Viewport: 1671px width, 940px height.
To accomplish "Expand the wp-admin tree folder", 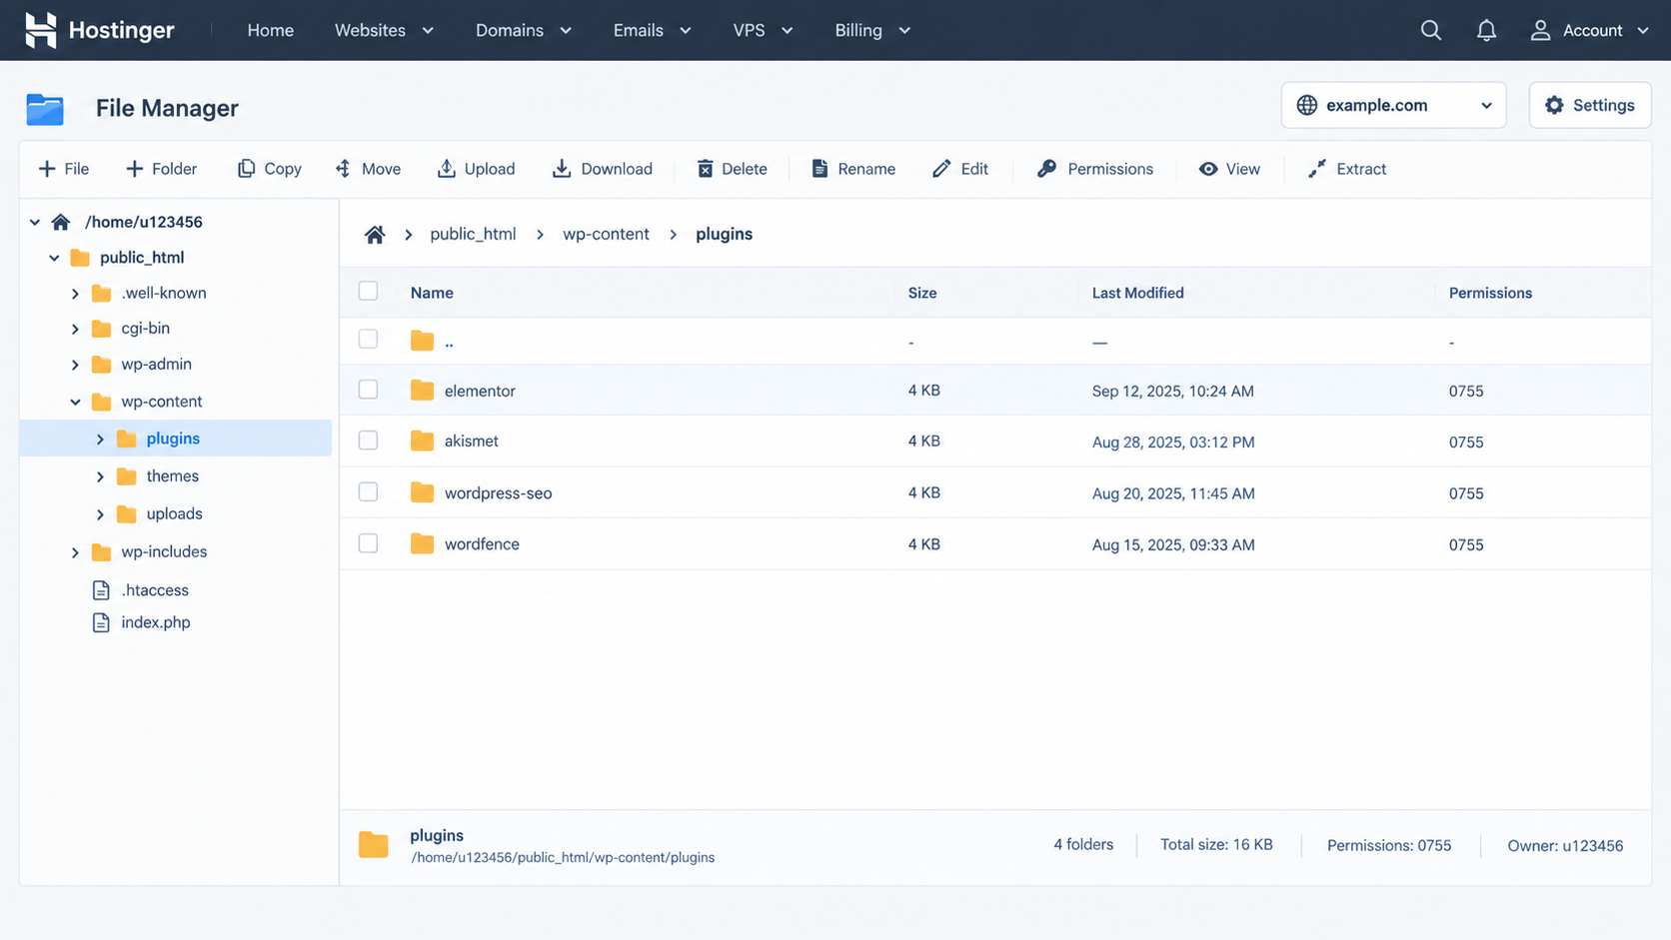I will point(75,365).
